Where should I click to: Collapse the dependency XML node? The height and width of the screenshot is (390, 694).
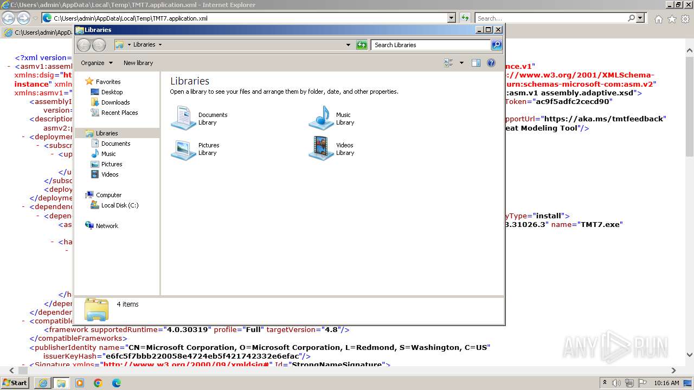pyautogui.click(x=24, y=207)
